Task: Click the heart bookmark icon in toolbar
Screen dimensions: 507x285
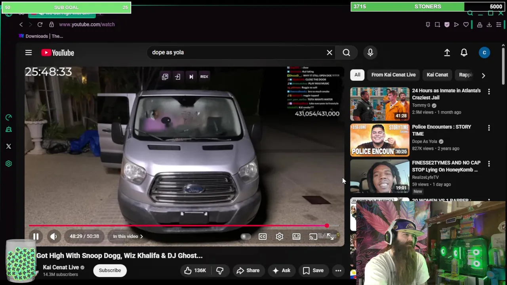Action: pyautogui.click(x=466, y=25)
